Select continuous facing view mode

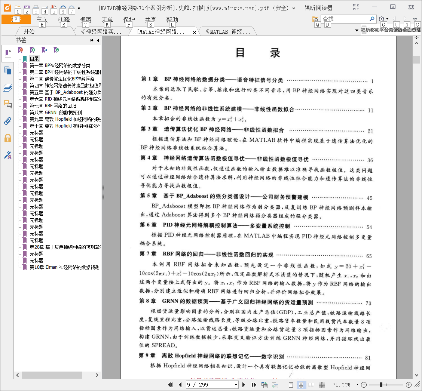tap(322, 385)
